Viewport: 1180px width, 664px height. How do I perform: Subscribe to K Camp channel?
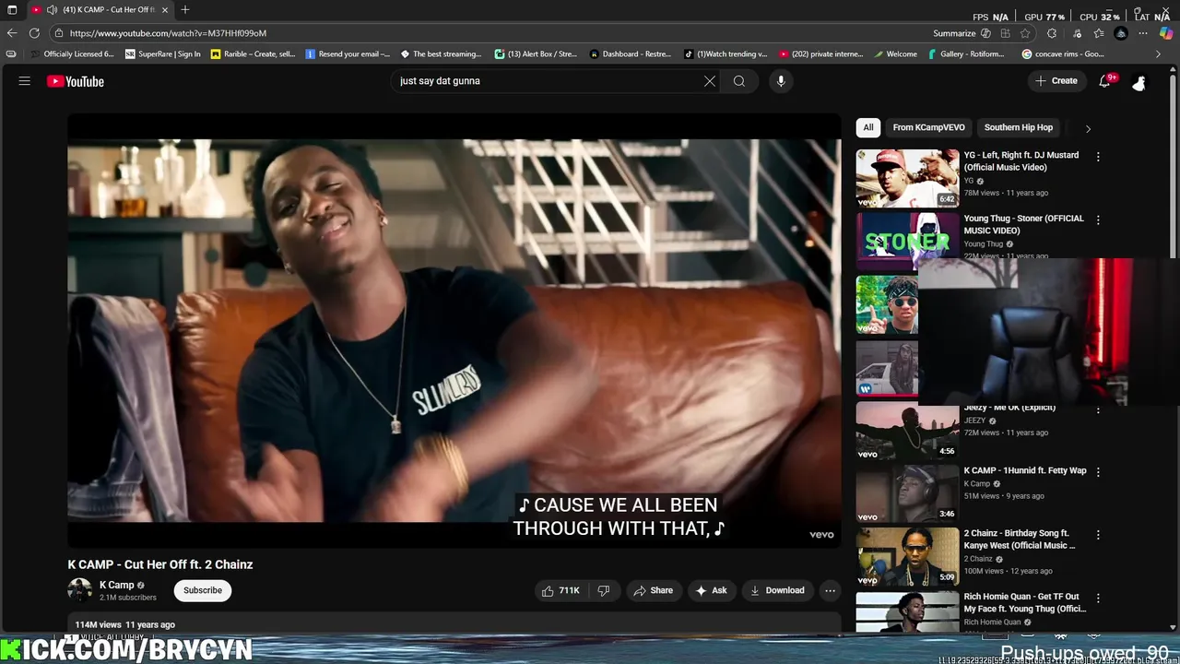(x=203, y=590)
